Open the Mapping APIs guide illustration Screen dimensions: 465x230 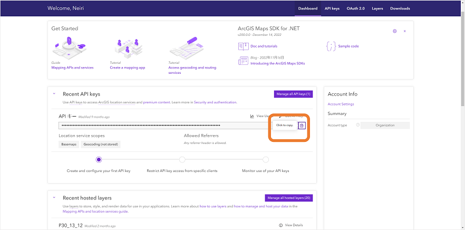click(x=69, y=48)
